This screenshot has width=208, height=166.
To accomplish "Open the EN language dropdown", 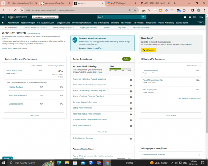I will pos(195,17).
